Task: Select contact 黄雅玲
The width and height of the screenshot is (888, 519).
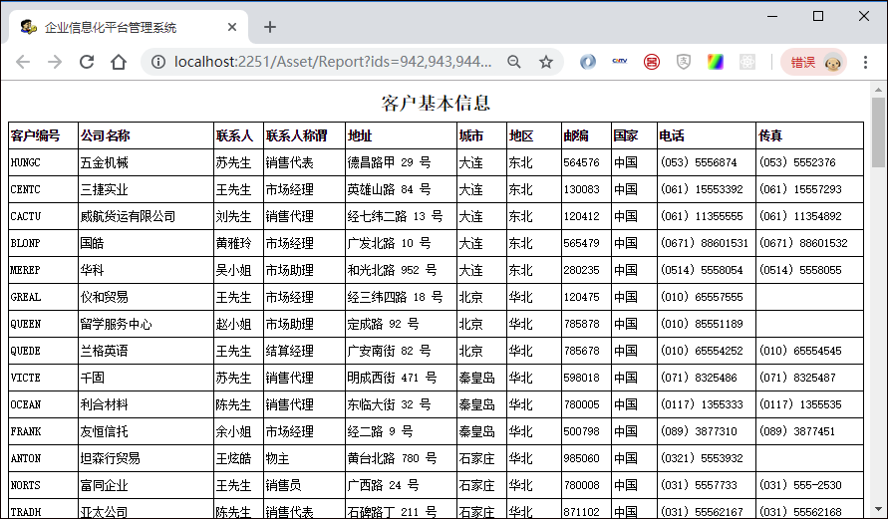Action: [233, 243]
